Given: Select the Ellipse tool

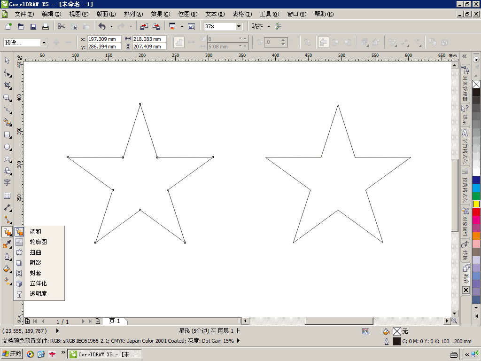Looking at the screenshot, I should tap(7, 147).
